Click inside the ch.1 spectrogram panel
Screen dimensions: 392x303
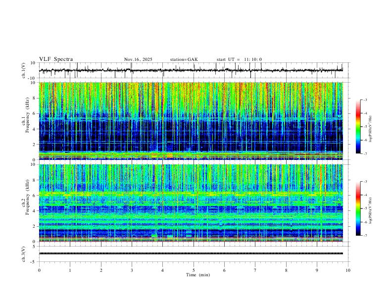(191, 121)
